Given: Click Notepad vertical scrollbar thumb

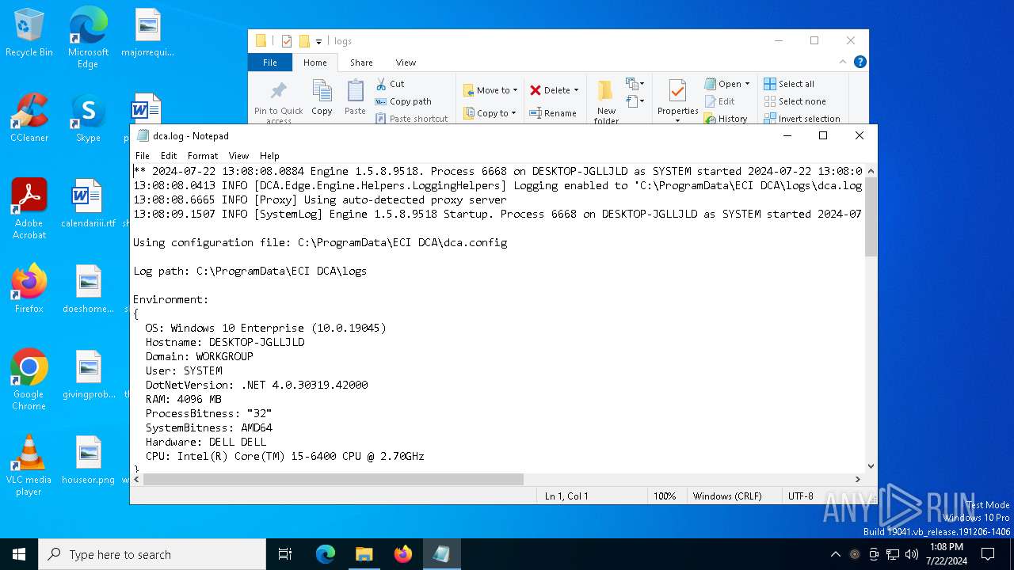Looking at the screenshot, I should point(871,217).
